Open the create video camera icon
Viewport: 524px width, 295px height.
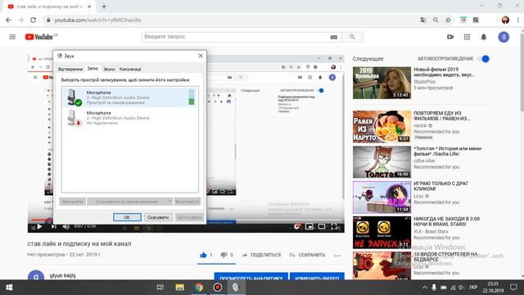[450, 37]
